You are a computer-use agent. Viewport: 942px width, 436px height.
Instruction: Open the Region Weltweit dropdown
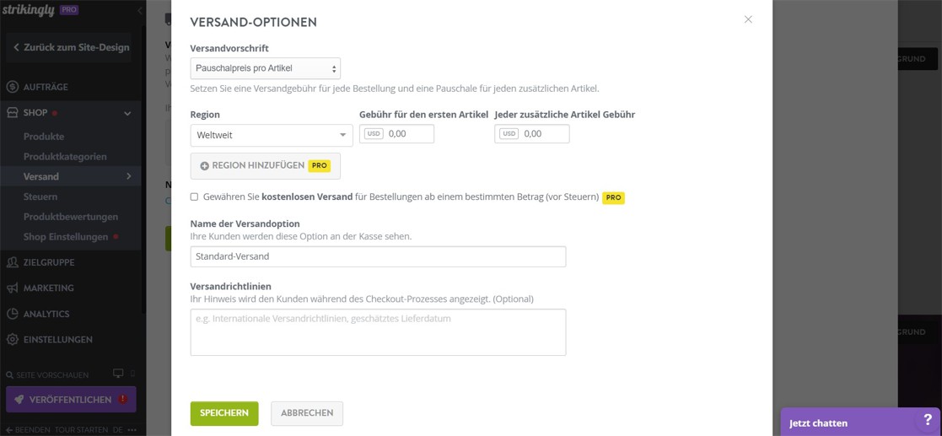(x=271, y=135)
